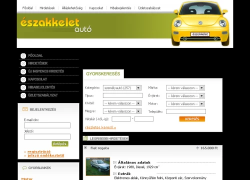
Task: Focus the Jelszó password field
Action: pyautogui.click(x=47, y=136)
